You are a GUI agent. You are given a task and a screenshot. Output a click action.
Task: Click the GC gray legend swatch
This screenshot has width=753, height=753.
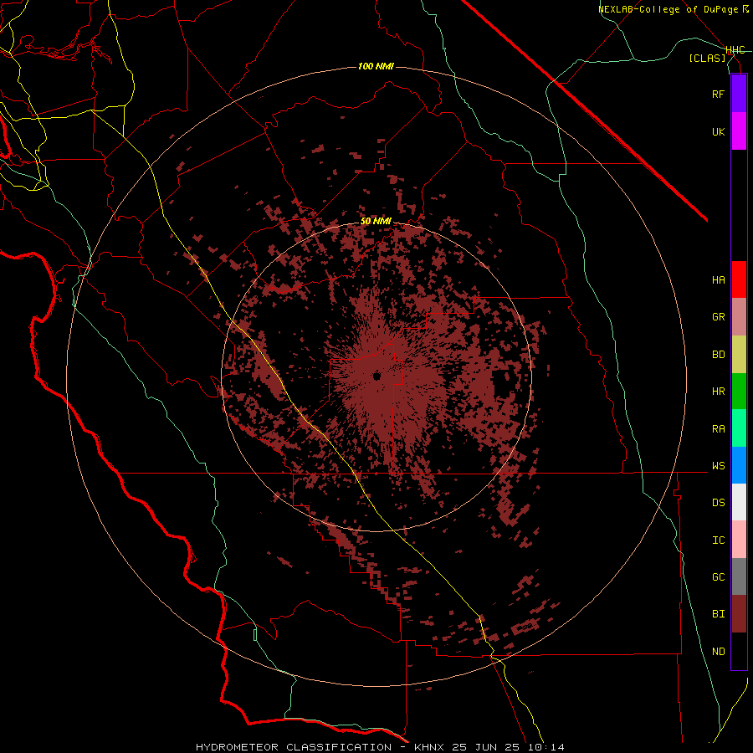pyautogui.click(x=739, y=576)
